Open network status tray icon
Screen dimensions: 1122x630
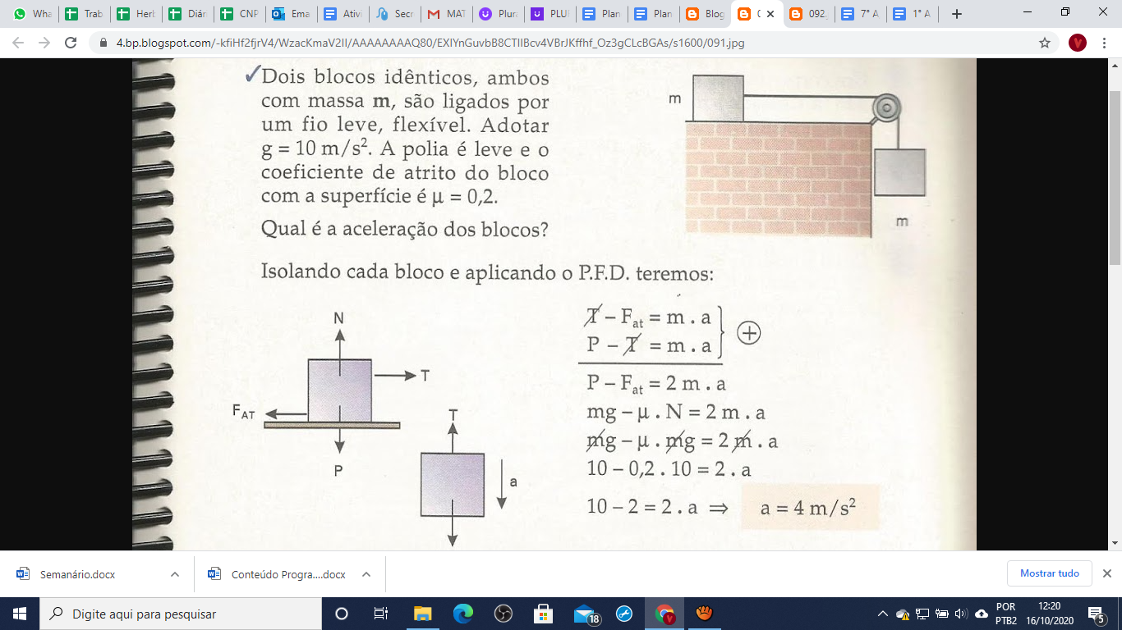pos(922,614)
